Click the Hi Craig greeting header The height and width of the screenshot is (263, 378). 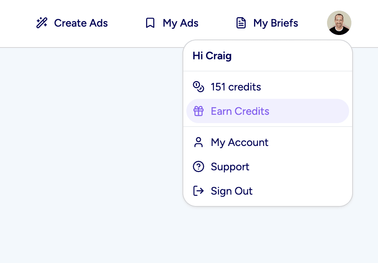[x=211, y=55]
